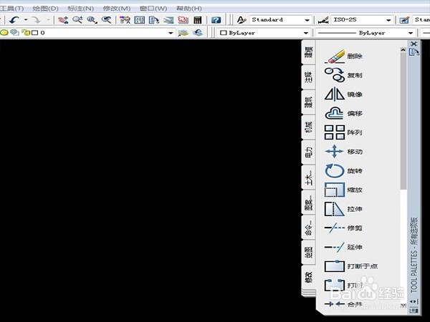Image resolution: width=430 pixels, height=322 pixels.
Task: Open the Text Style icon
Action: coord(242,20)
